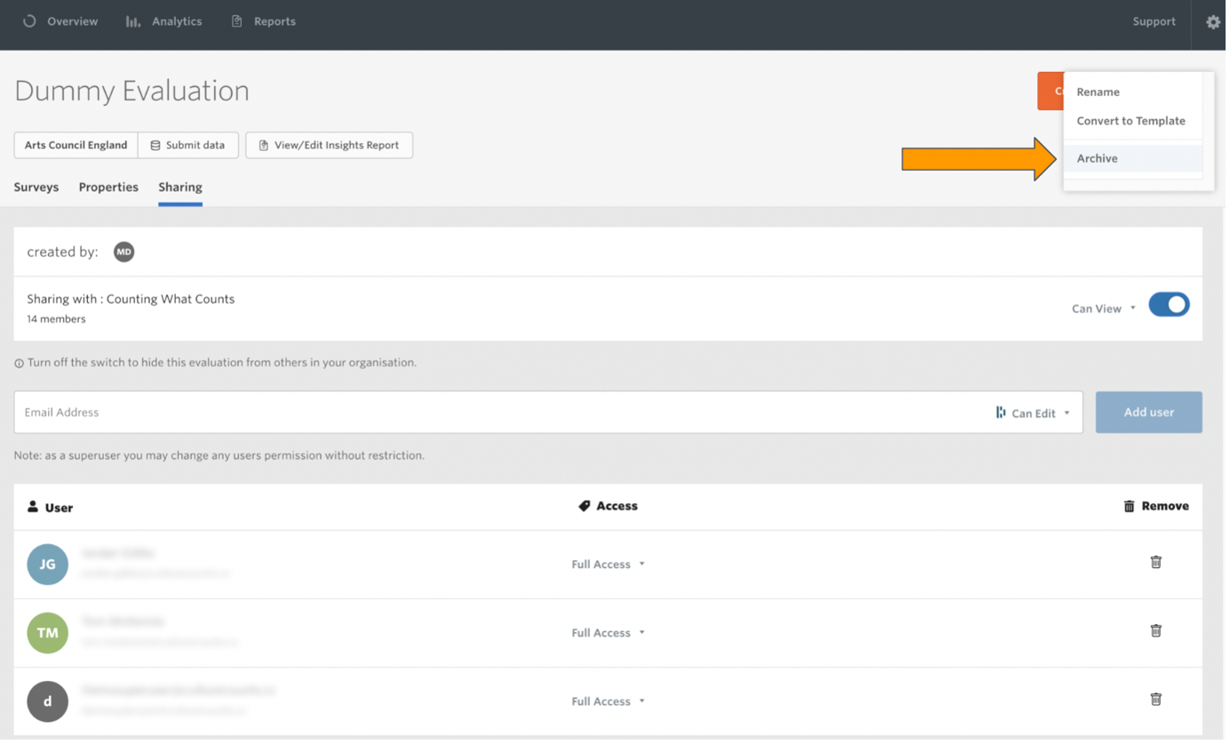Click the info icon beside switch hint
The width and height of the screenshot is (1230, 744).
19,365
